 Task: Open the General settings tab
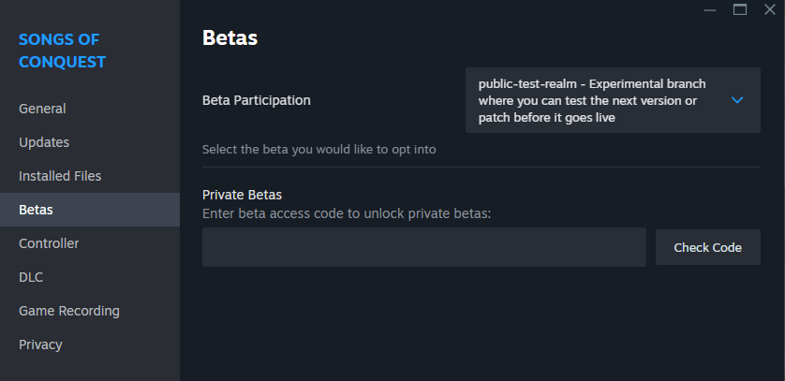42,109
